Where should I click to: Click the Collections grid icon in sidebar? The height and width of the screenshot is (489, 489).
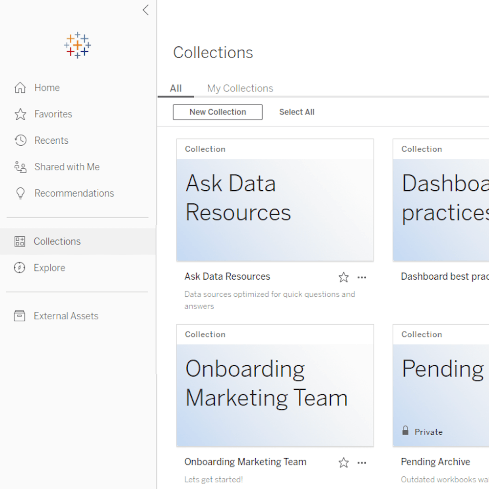coord(20,242)
